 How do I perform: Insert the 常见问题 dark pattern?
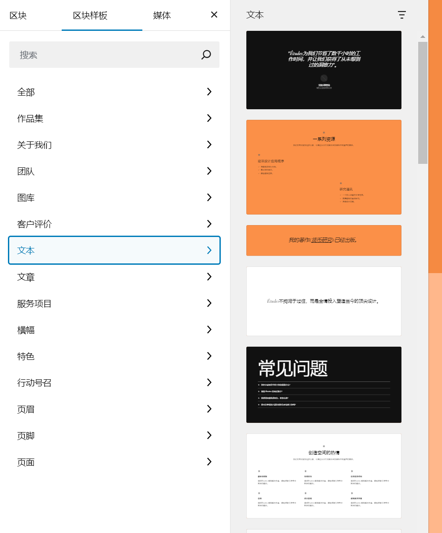coord(324,385)
